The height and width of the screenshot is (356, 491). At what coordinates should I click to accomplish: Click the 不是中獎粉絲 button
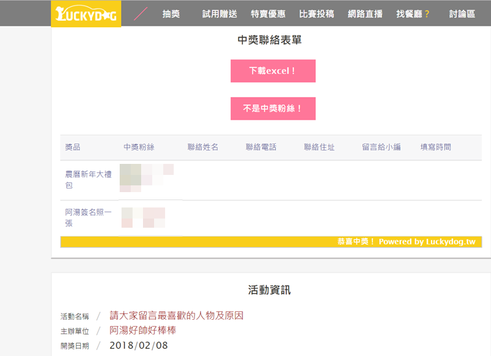pos(273,109)
